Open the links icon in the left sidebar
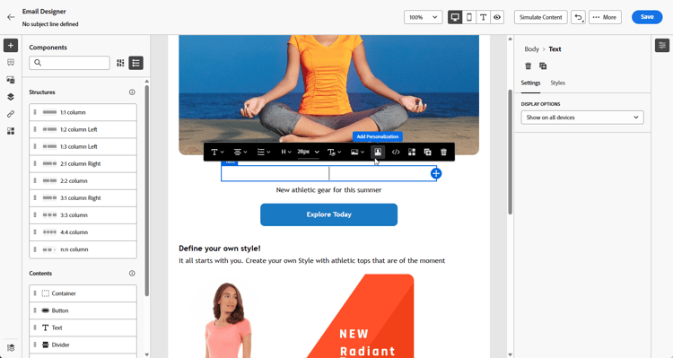Screen dimensions: 673x358 pyautogui.click(x=11, y=114)
